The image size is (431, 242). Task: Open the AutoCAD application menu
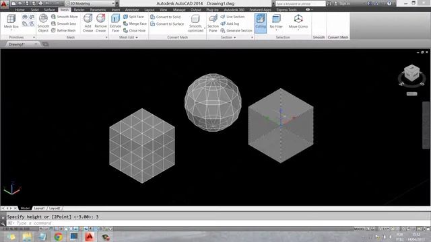click(x=4, y=4)
